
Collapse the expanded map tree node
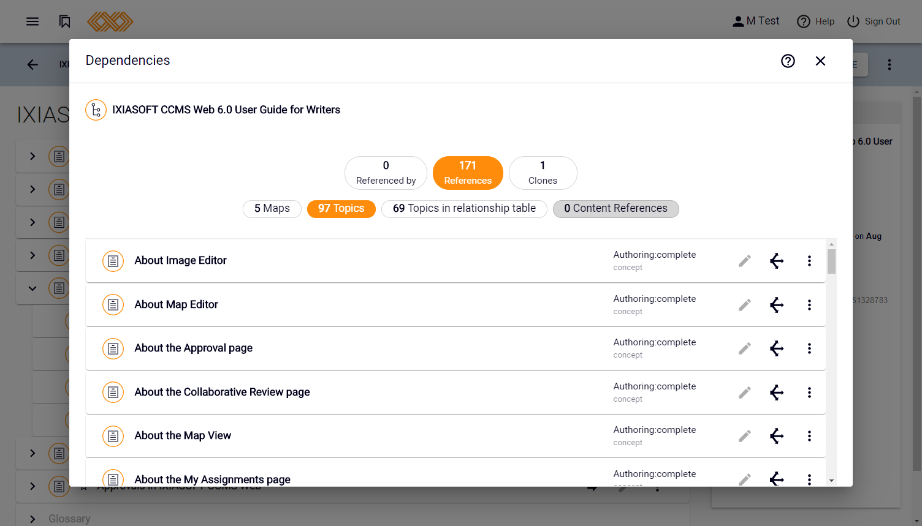[32, 288]
